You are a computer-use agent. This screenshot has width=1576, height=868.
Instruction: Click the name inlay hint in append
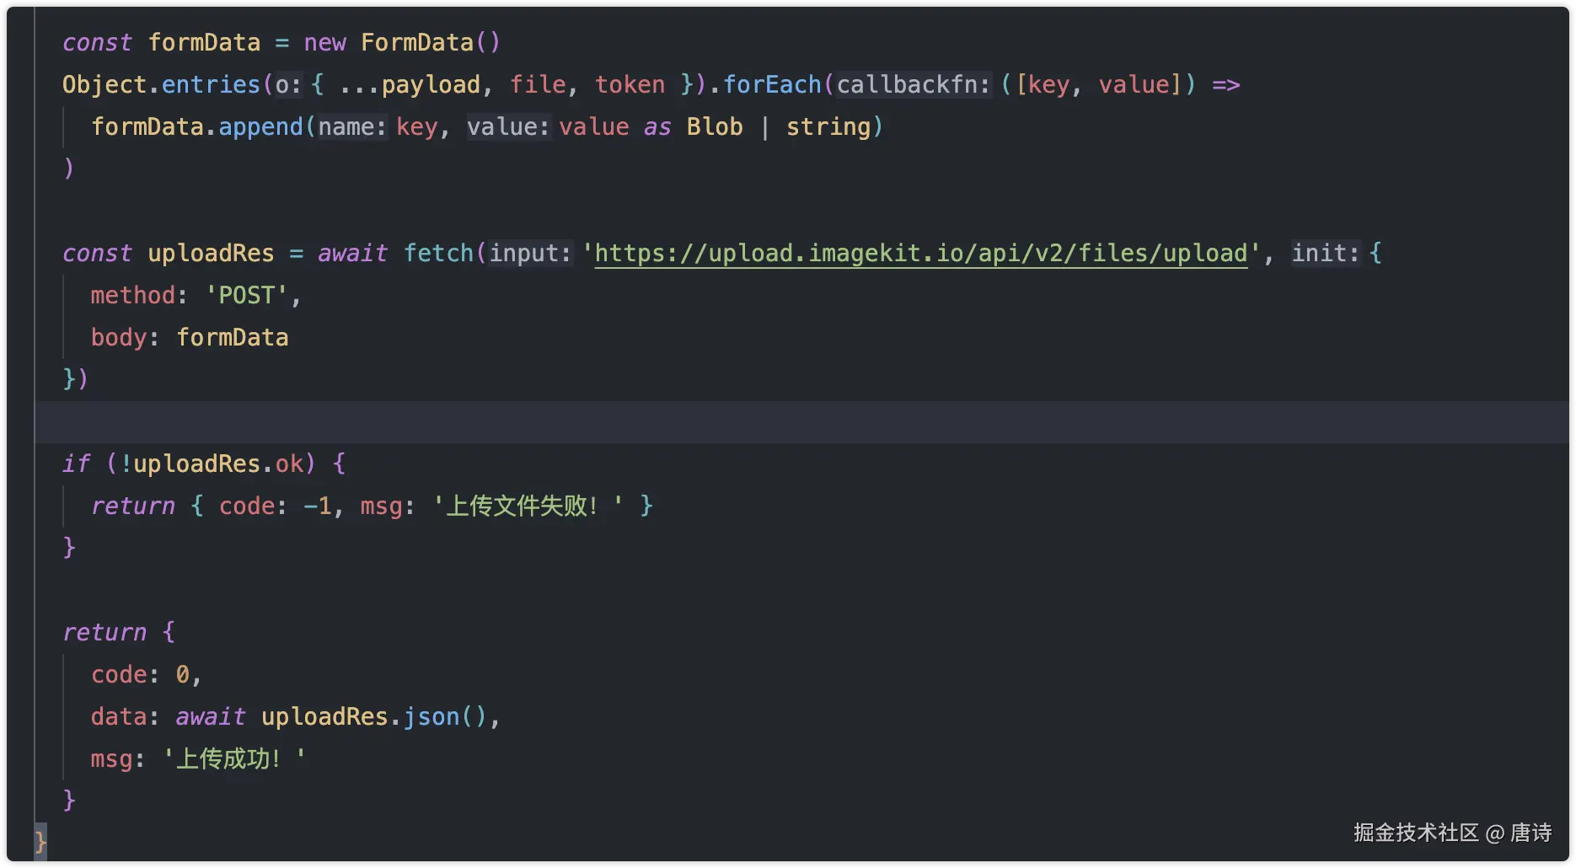(x=351, y=127)
